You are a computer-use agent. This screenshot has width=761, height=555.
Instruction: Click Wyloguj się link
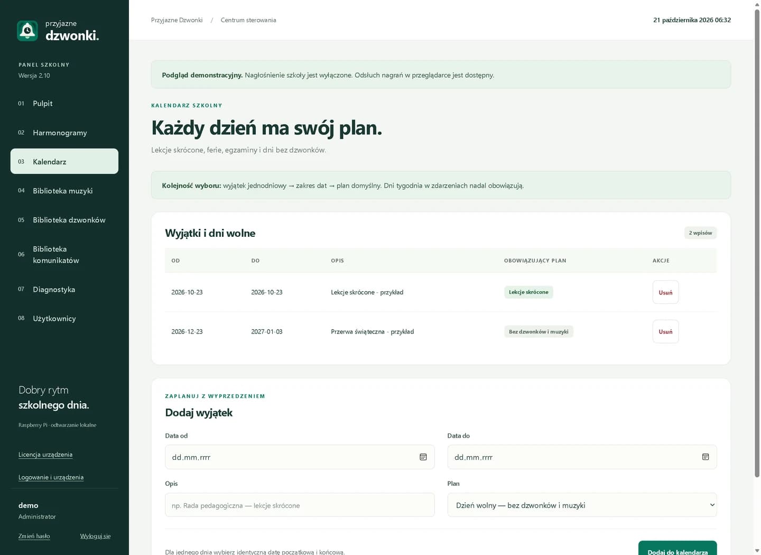(95, 536)
